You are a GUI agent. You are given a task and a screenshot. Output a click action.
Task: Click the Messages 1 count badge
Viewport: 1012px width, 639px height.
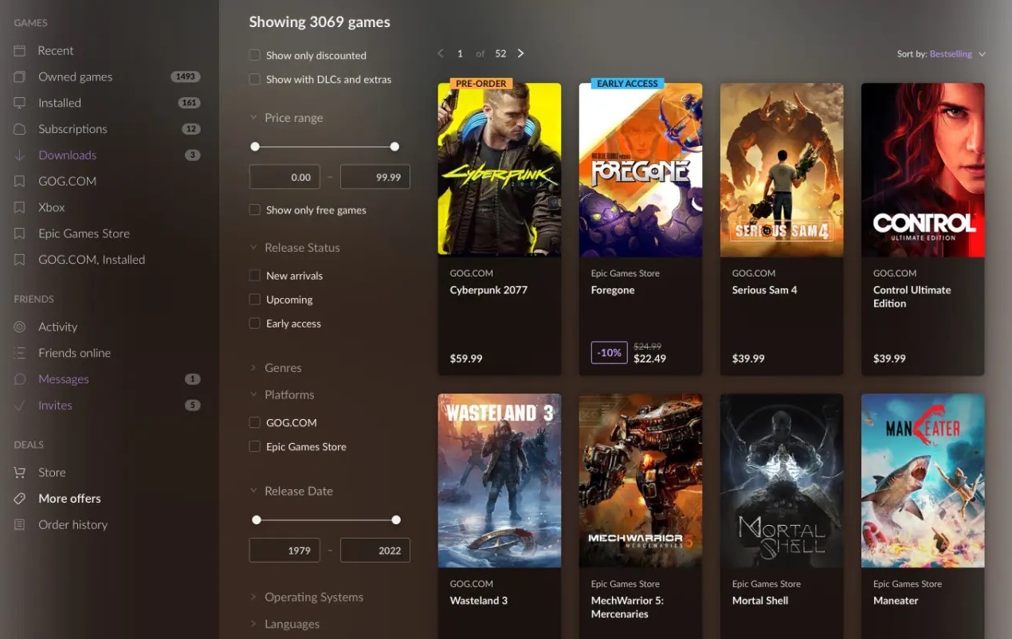[193, 379]
